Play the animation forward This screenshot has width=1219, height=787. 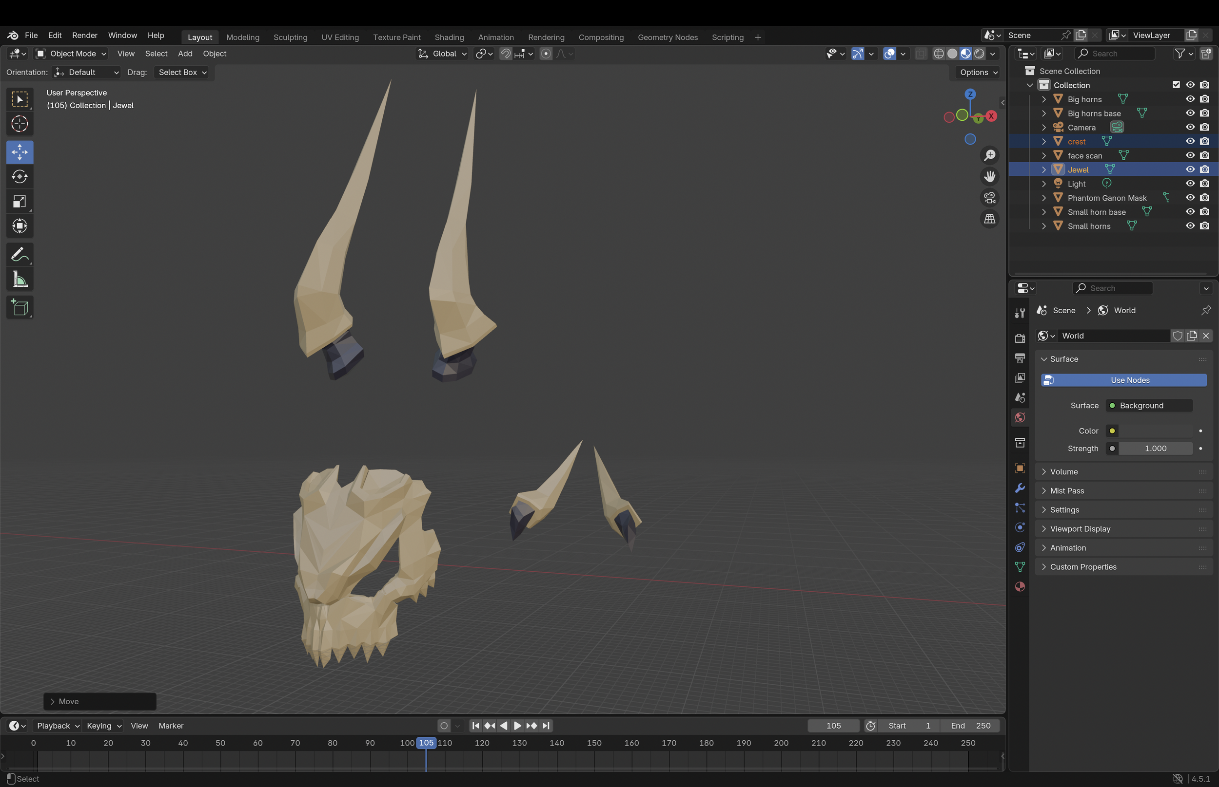point(518,726)
